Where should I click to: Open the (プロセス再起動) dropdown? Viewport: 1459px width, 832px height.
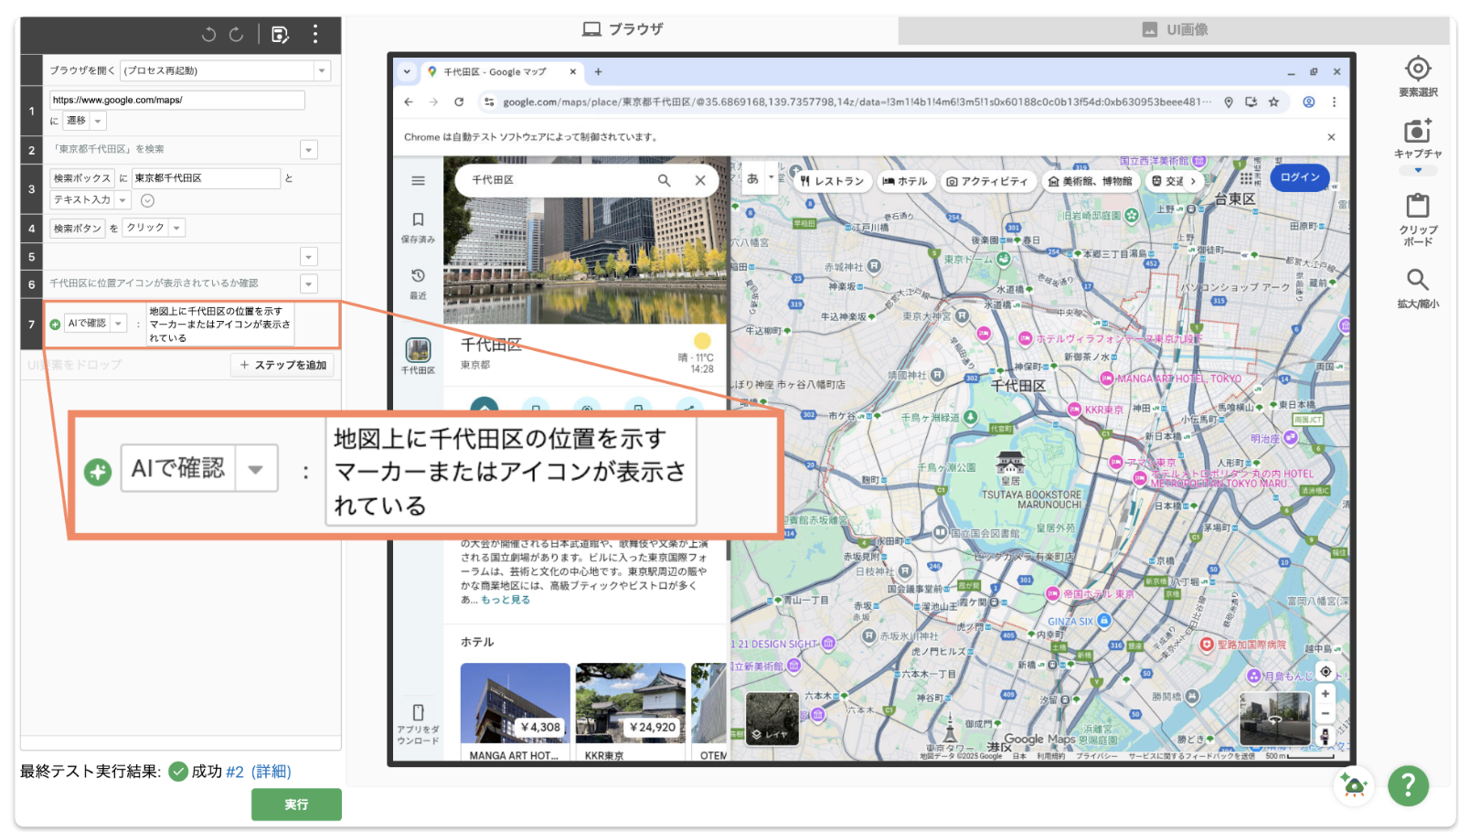click(322, 70)
